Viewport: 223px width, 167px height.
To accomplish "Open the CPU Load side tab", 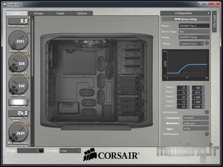I will pyautogui.click(x=214, y=22).
